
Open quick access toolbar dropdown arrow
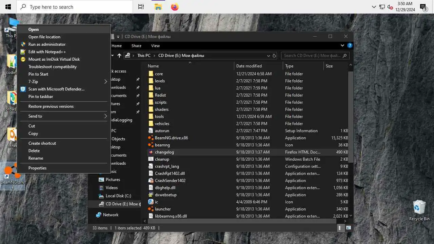[118, 37]
